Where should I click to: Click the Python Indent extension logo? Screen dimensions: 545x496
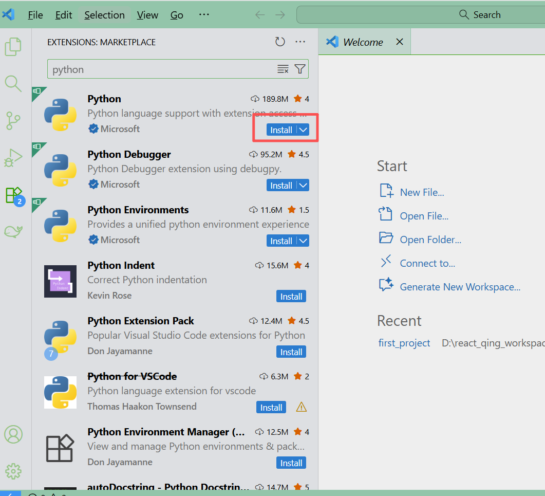click(x=60, y=281)
